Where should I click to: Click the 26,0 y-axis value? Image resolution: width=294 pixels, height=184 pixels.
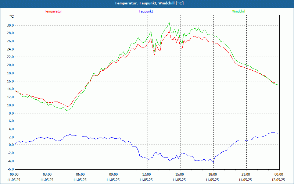click(11, 41)
